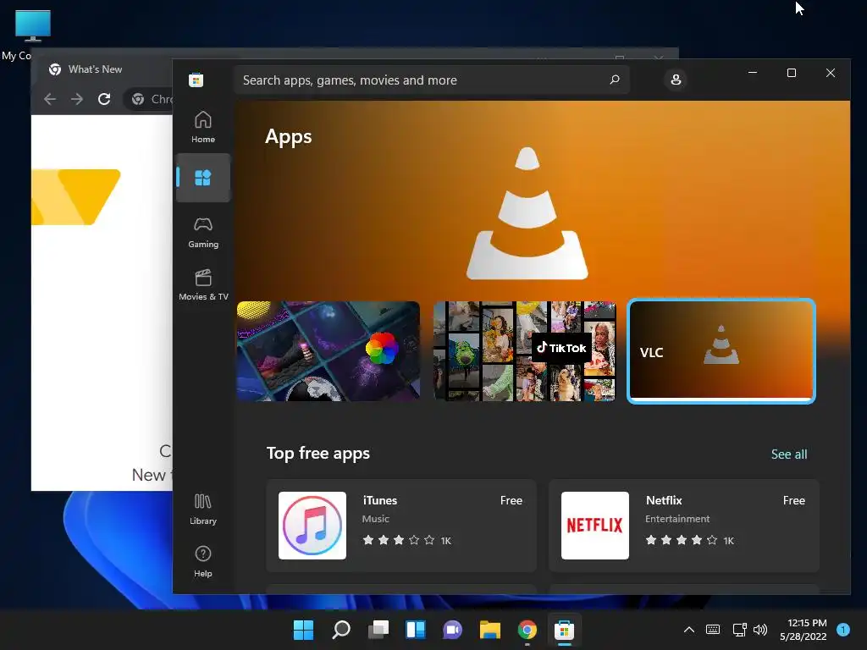Open the Windows Start menu
This screenshot has height=650, width=867.
(x=303, y=630)
